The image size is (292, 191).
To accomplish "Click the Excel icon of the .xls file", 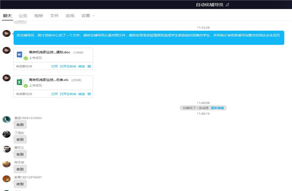I will click(20, 82).
